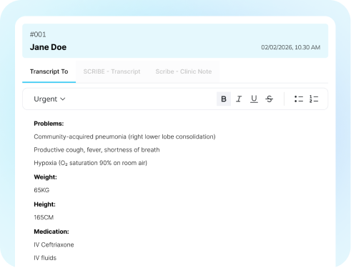Open the Scribe - Clinic Note tab

[184, 71]
